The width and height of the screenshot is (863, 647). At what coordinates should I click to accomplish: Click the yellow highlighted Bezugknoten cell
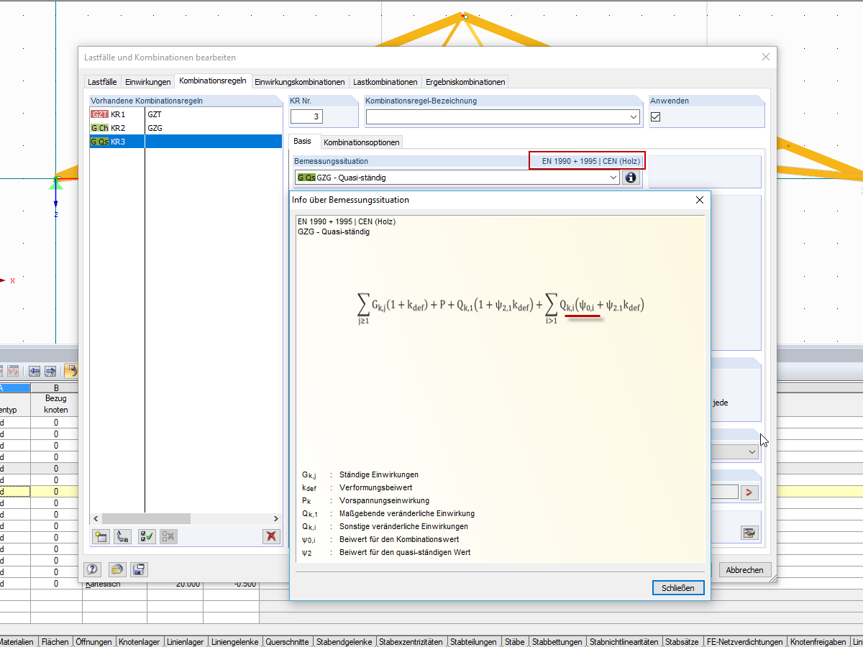56,492
